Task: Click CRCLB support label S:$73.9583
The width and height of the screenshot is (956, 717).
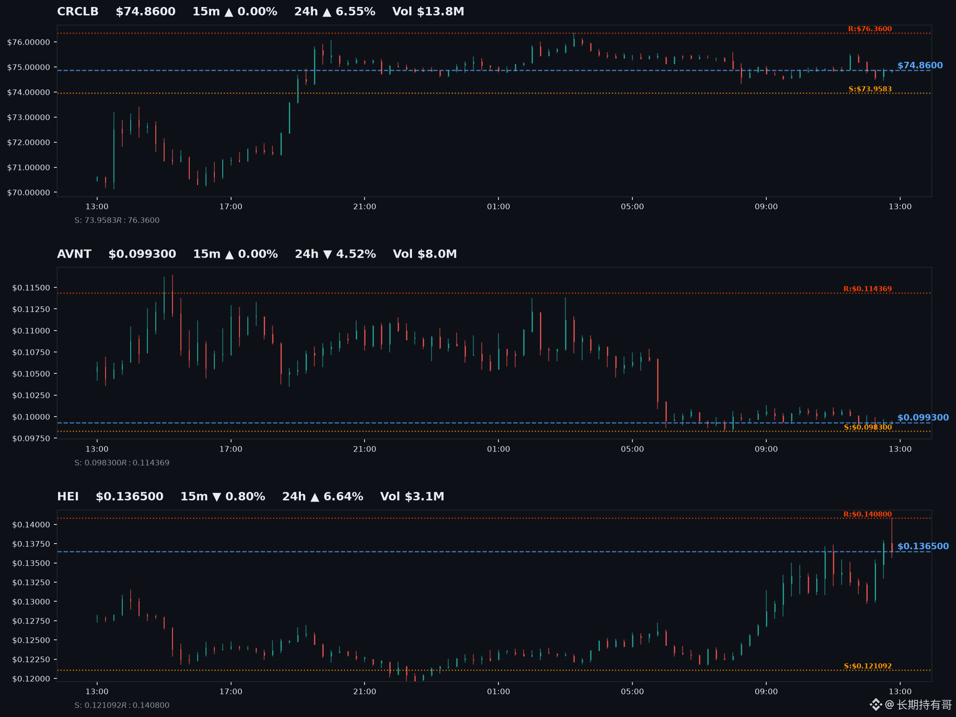Action: point(870,89)
